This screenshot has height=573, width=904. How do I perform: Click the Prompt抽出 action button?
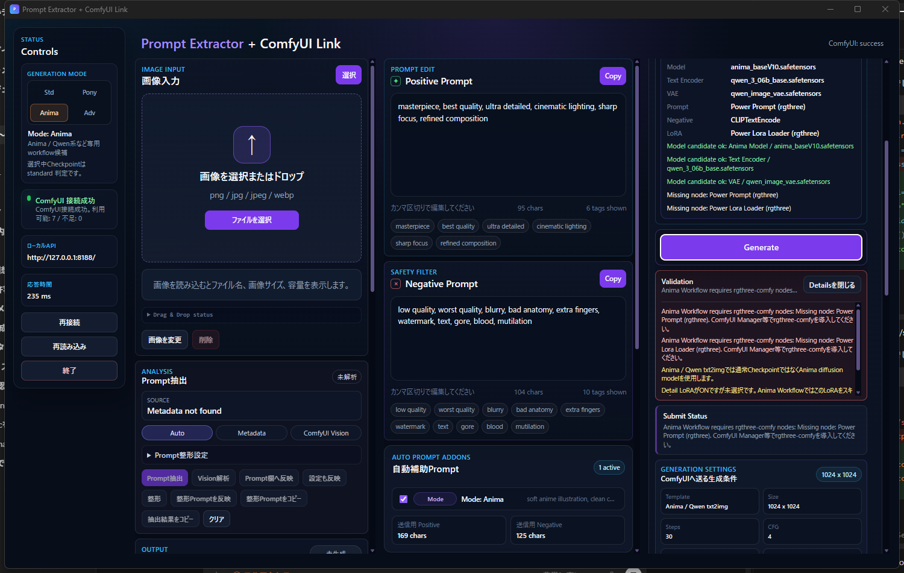click(165, 478)
